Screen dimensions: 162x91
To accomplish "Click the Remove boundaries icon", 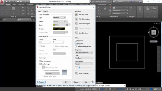I will coord(76,24).
